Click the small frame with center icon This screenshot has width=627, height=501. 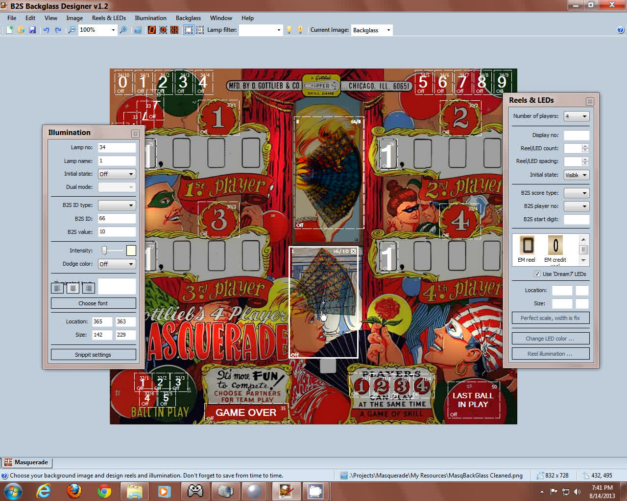pos(200,30)
